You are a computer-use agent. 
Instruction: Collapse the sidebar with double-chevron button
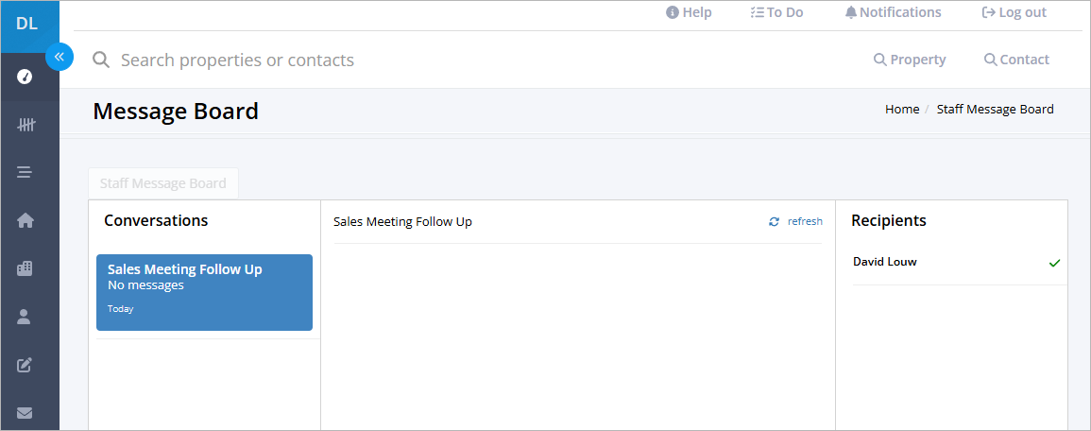[60, 57]
